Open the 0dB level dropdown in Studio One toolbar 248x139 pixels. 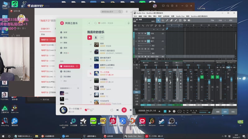click(x=153, y=21)
